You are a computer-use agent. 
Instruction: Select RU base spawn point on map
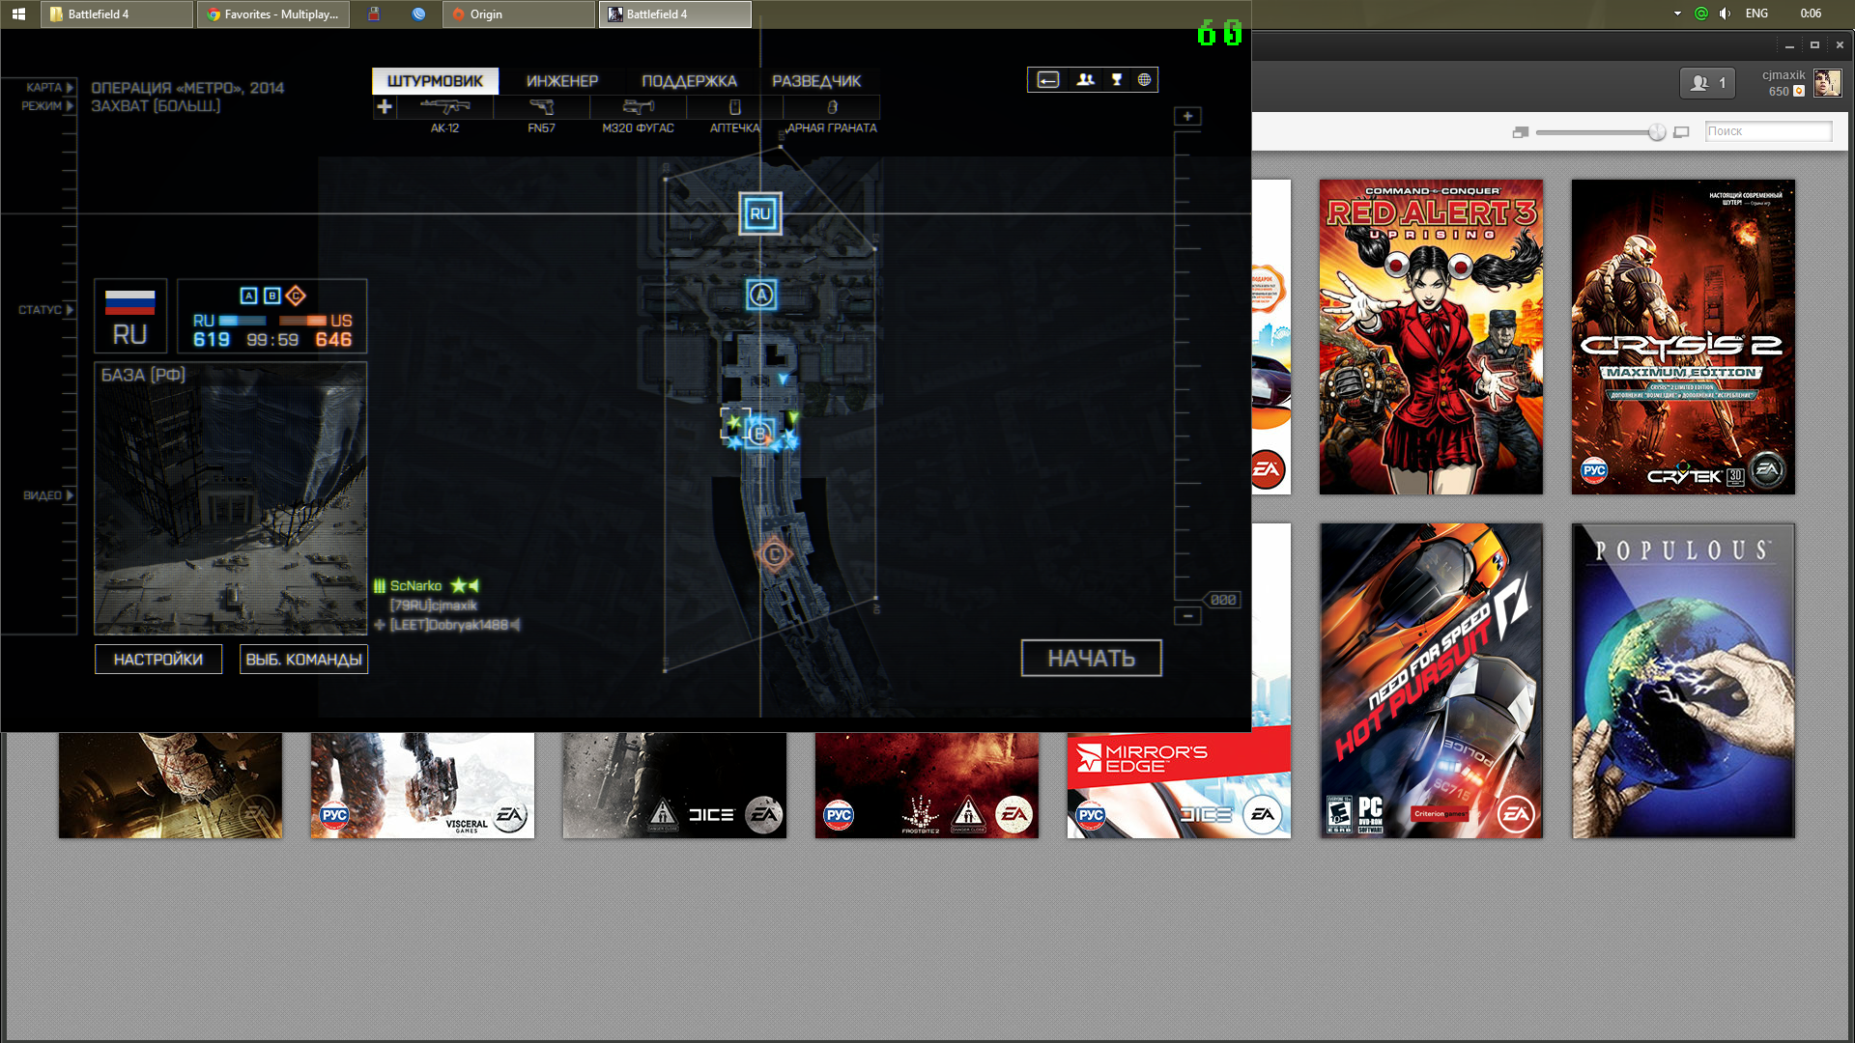(760, 213)
